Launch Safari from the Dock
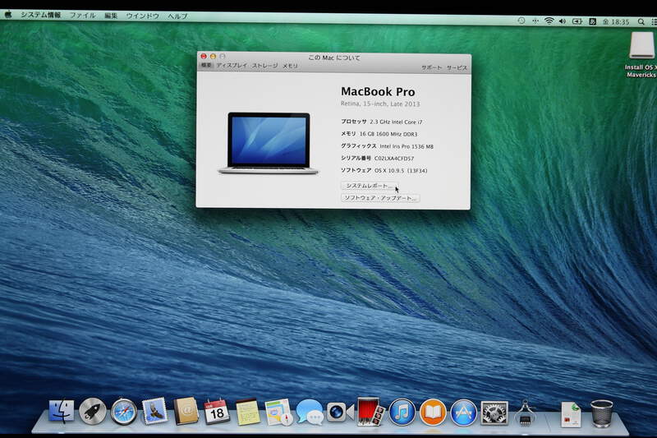This screenshot has height=438, width=657. [123, 411]
